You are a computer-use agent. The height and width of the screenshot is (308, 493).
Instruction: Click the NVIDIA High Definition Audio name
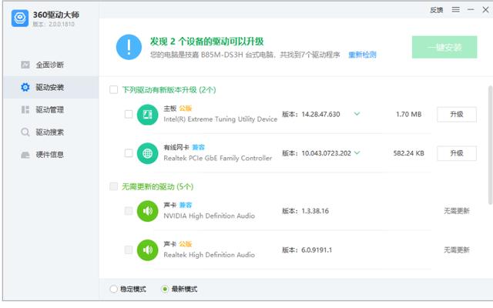(209, 216)
